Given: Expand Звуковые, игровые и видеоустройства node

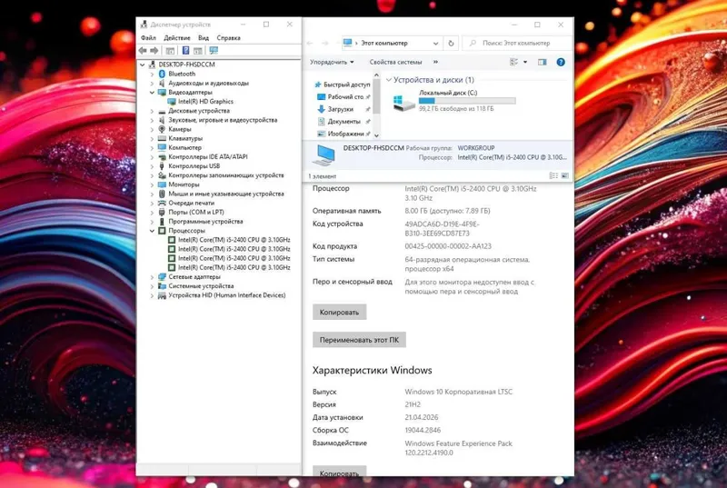Looking at the screenshot, I should [x=152, y=120].
